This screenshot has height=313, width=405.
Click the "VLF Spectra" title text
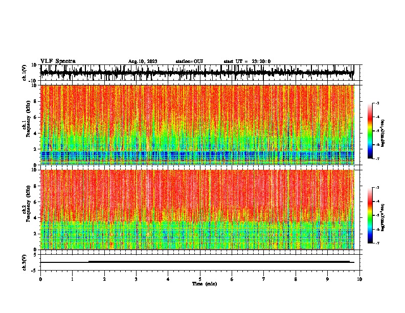(58, 61)
